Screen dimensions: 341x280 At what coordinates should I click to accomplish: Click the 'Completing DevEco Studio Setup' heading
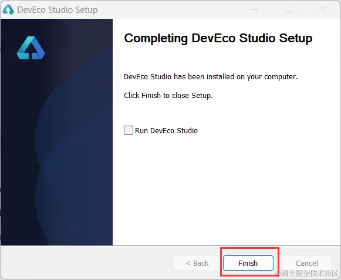218,39
